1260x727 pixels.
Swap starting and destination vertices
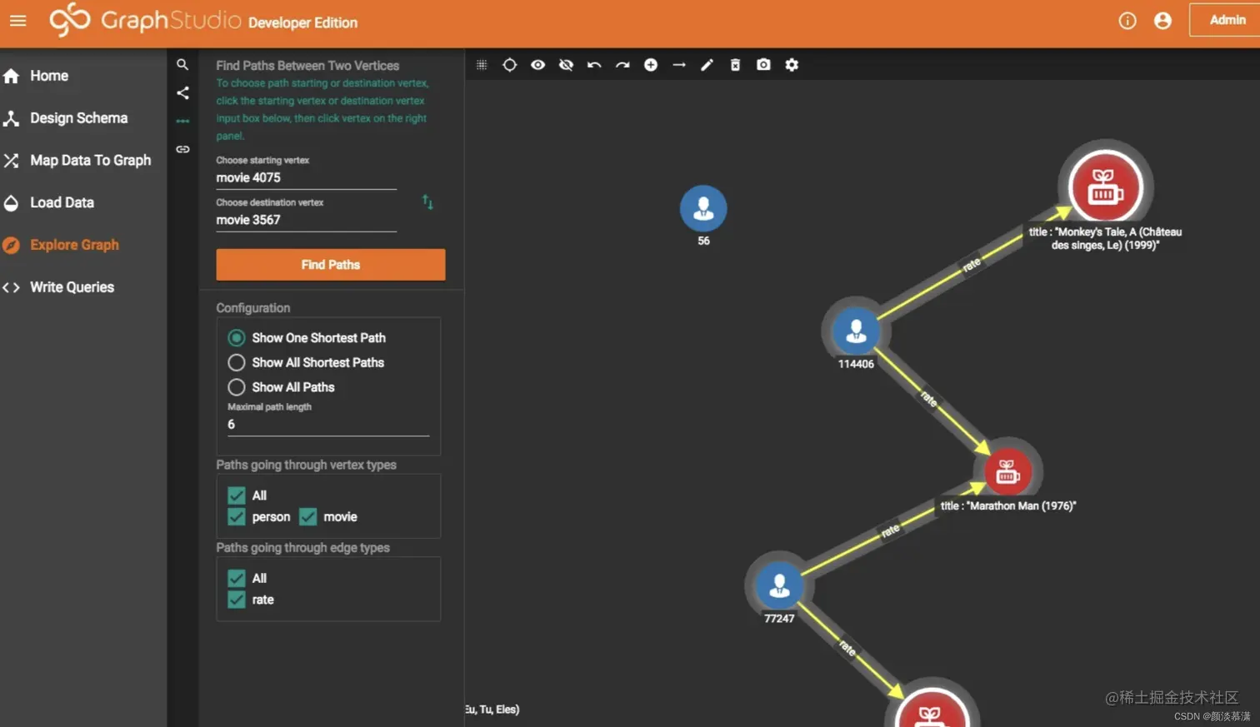(x=427, y=202)
